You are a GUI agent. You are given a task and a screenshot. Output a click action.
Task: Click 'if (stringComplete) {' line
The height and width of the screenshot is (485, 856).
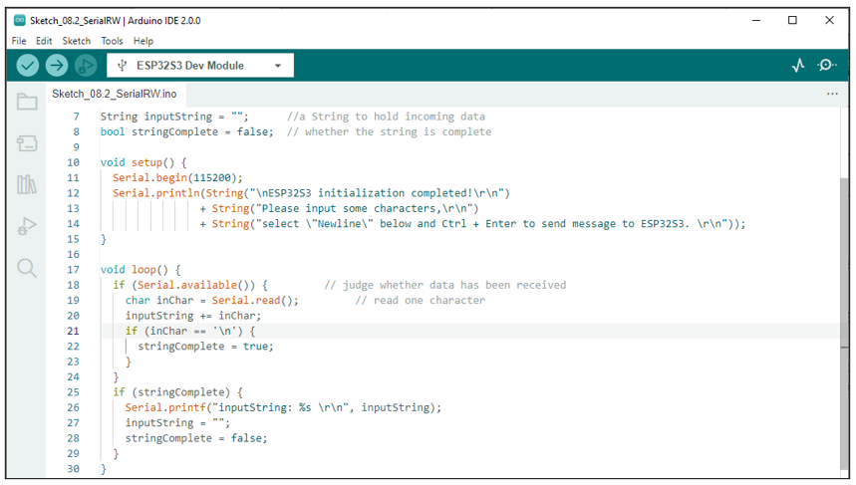[177, 392]
